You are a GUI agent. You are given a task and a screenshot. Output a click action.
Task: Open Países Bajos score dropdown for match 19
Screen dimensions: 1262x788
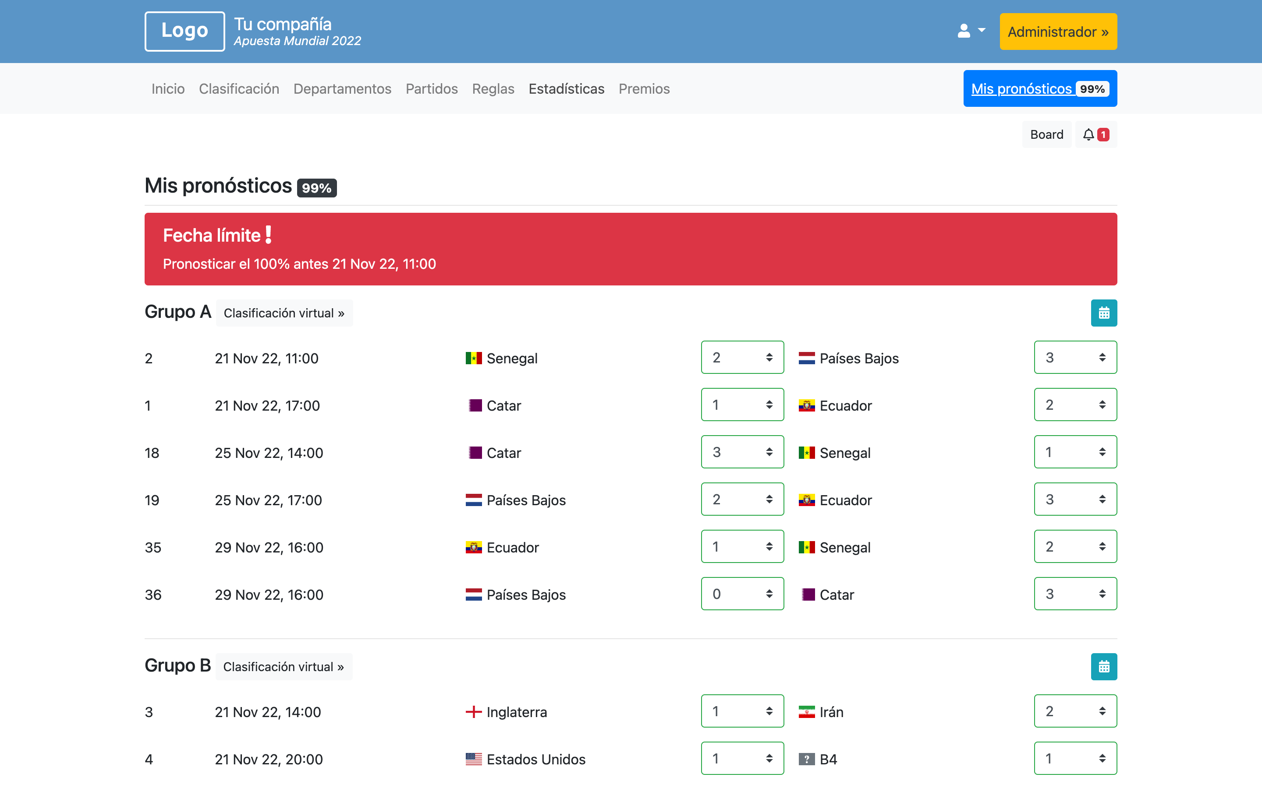[742, 499]
